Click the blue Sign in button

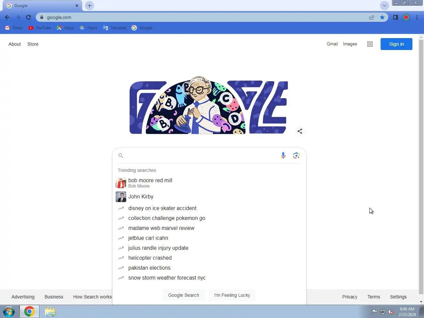[x=397, y=44]
